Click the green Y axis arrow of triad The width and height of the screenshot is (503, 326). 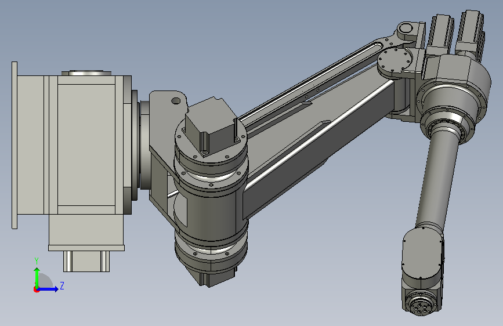[37, 277]
